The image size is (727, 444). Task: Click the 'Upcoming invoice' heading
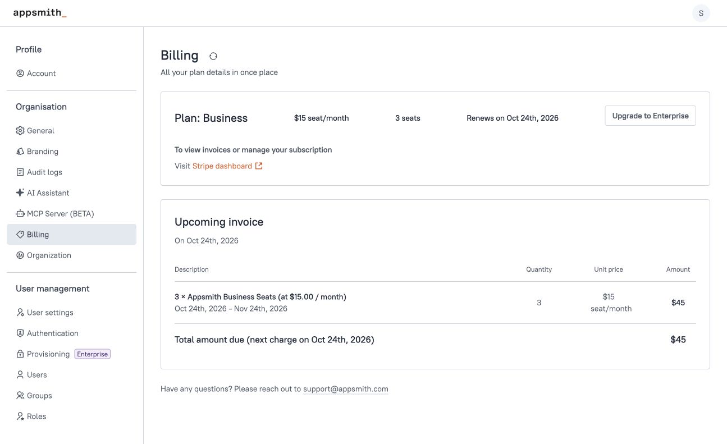pyautogui.click(x=219, y=222)
